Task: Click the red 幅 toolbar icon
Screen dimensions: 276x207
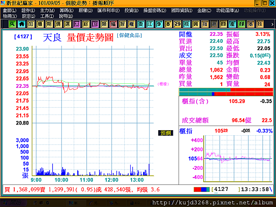Action: 113,24
